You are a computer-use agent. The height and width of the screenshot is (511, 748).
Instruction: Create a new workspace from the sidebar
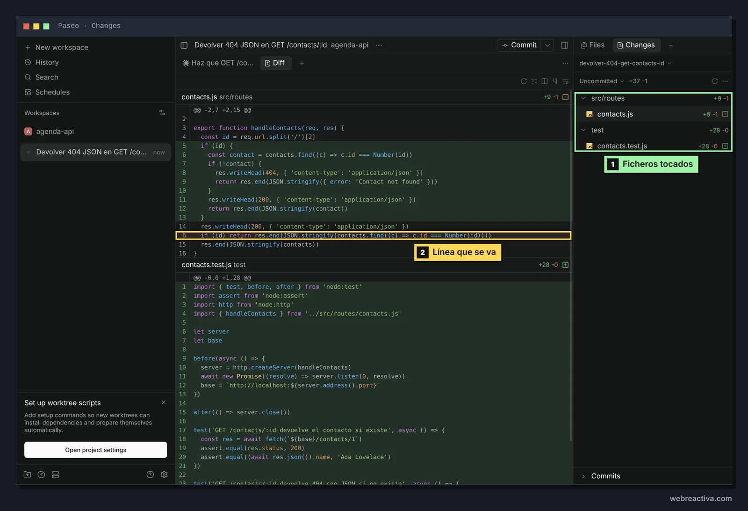(x=56, y=47)
